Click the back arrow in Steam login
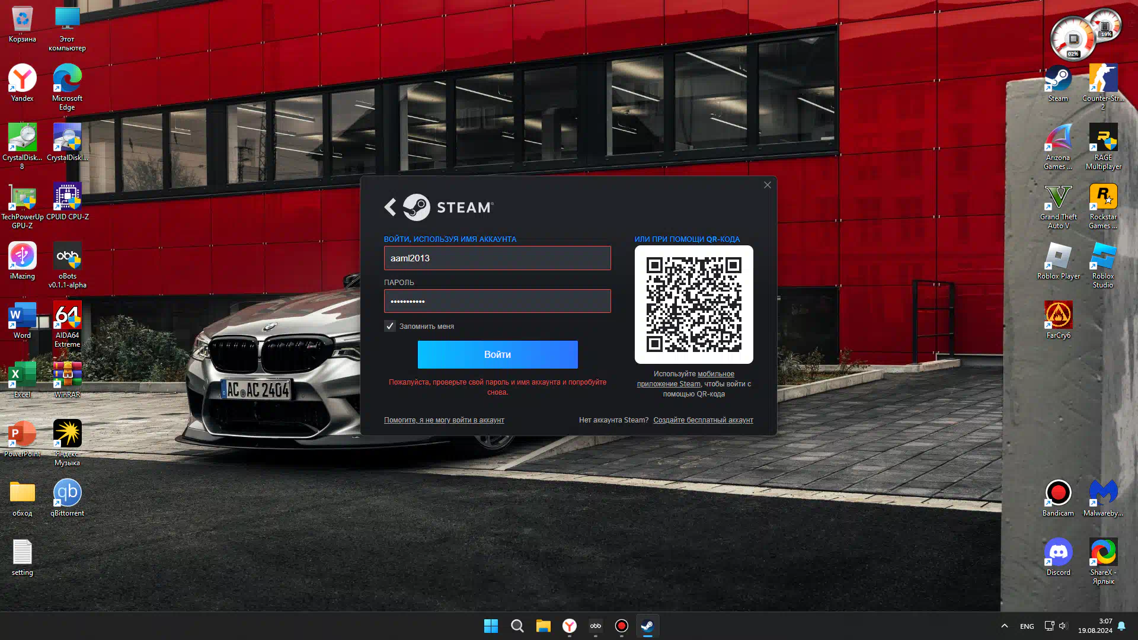Viewport: 1138px width, 640px height. [x=390, y=207]
